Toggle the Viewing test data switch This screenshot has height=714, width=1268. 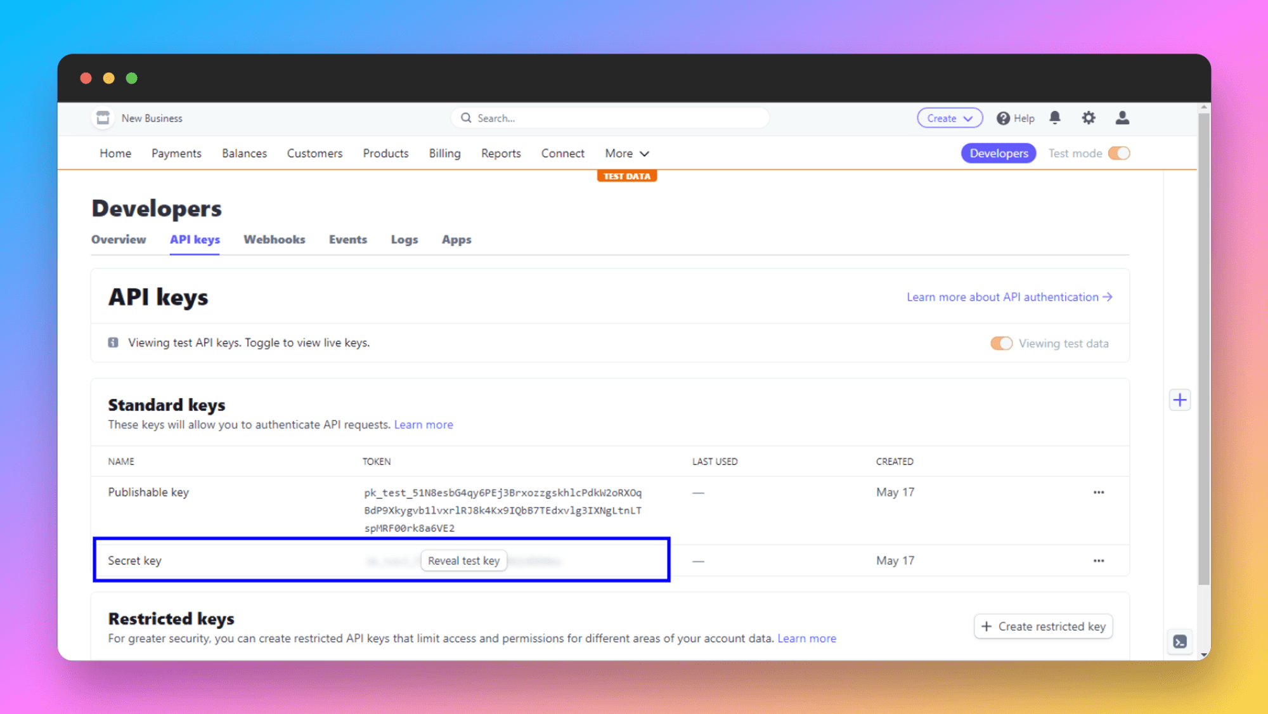[x=1001, y=343]
